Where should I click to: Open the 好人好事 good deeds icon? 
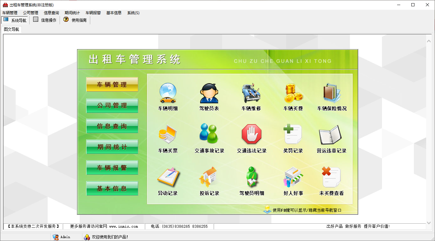click(293, 177)
